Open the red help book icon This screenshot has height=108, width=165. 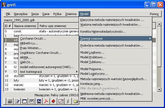(54, 101)
